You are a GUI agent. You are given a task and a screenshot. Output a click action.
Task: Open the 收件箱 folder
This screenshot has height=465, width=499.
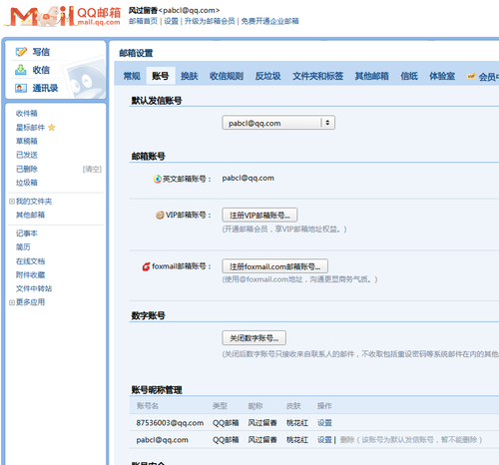(x=27, y=114)
